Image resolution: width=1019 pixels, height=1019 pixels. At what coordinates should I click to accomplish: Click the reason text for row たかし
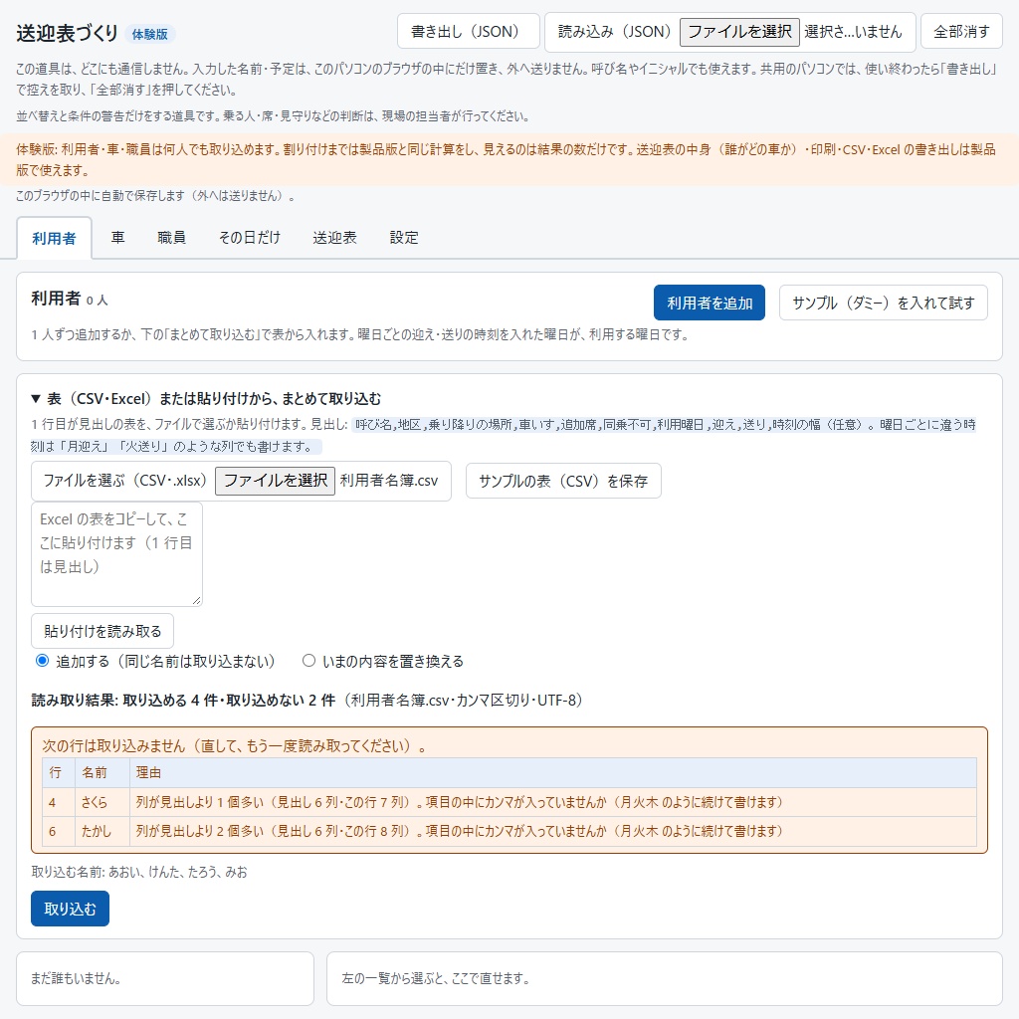[460, 831]
